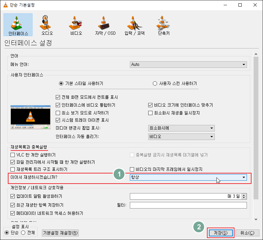This screenshot has width=263, height=240.
Task: Click the vertical scrollbar thumb
Action: click(x=256, y=128)
